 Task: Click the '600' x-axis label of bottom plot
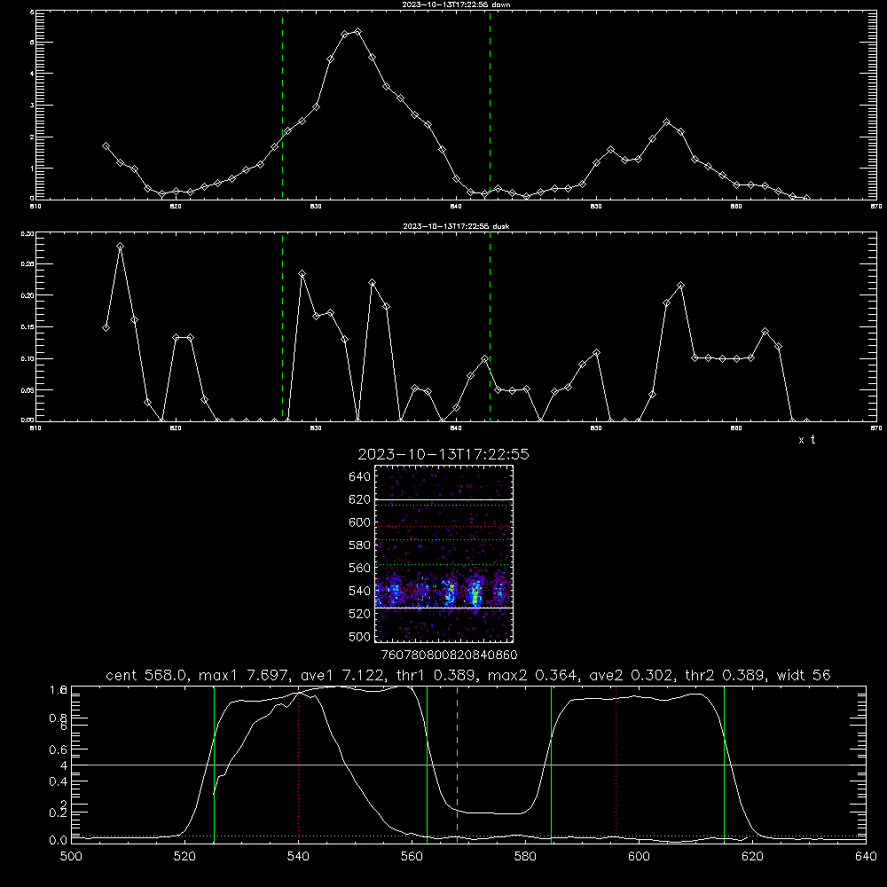coord(640,857)
